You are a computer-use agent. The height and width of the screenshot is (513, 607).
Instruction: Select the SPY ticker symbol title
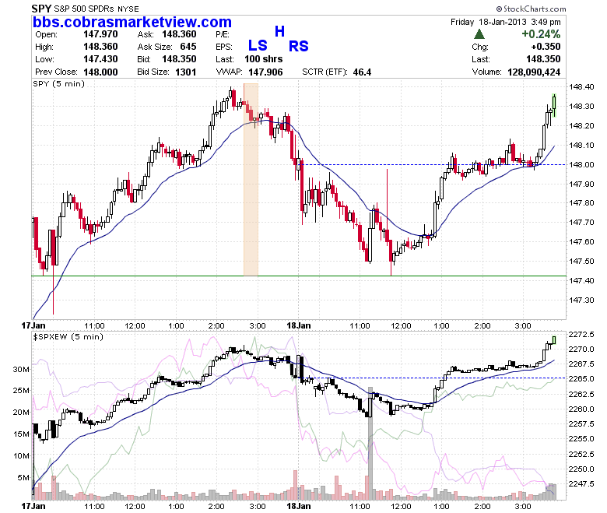tap(41, 9)
